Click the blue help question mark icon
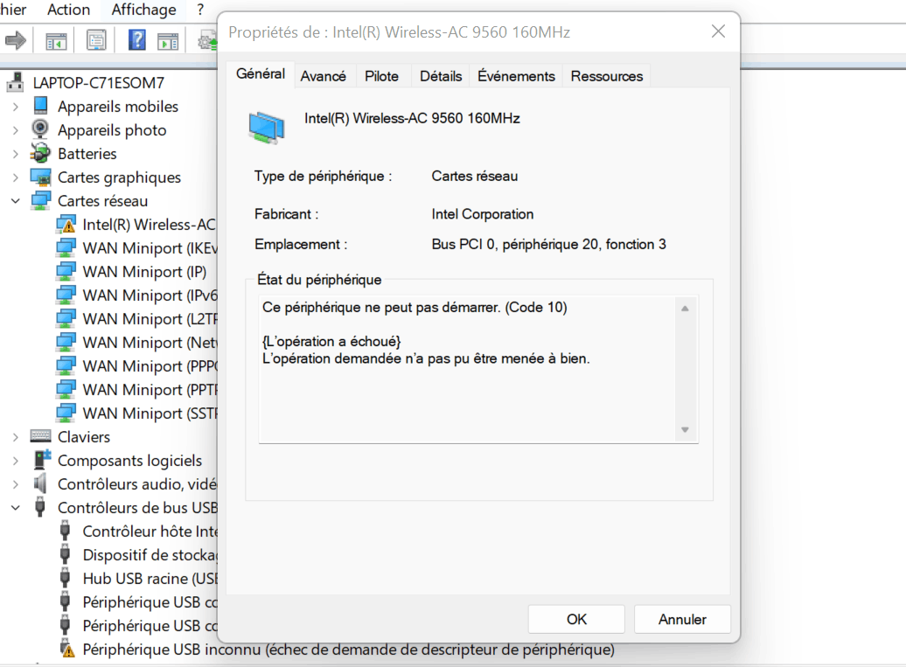 (x=137, y=40)
